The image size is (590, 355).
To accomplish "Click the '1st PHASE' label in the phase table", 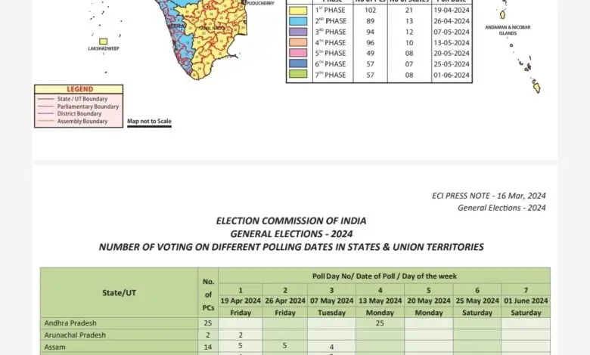I will coord(331,11).
